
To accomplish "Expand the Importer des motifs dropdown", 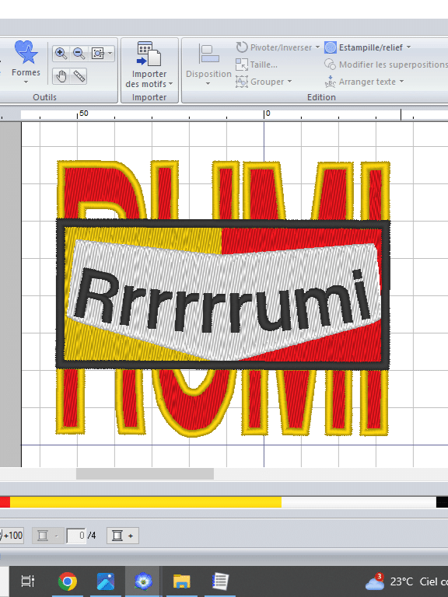I will tap(170, 84).
